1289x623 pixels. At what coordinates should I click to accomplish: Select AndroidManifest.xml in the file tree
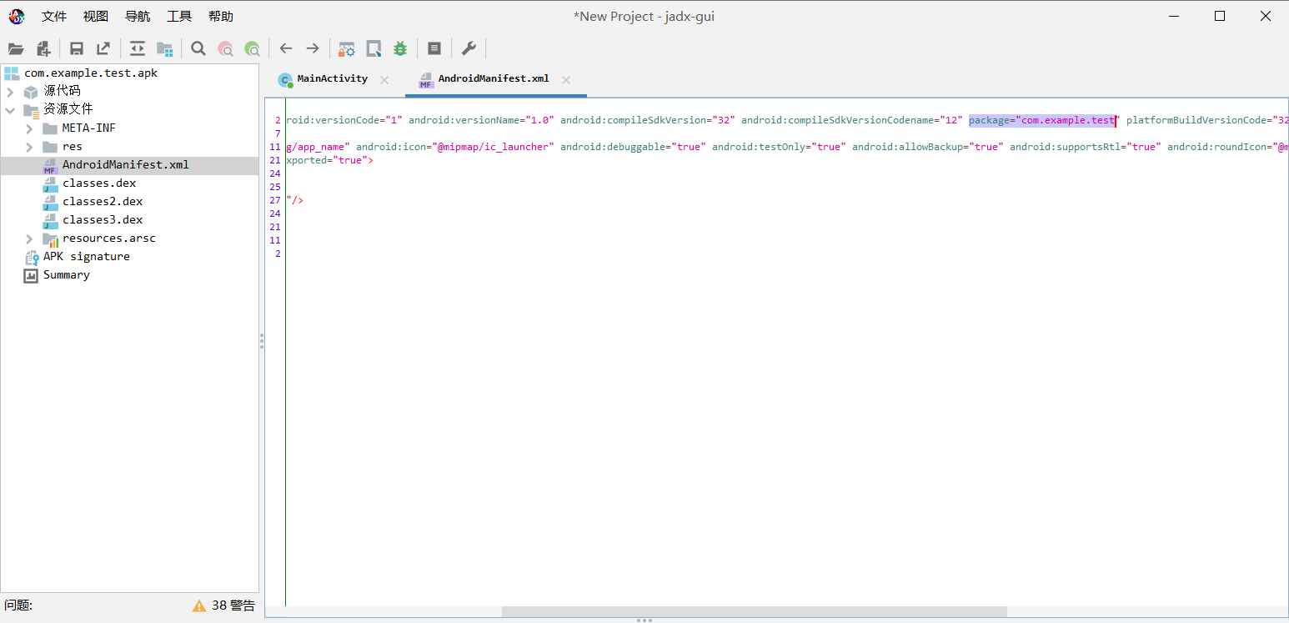129,164
